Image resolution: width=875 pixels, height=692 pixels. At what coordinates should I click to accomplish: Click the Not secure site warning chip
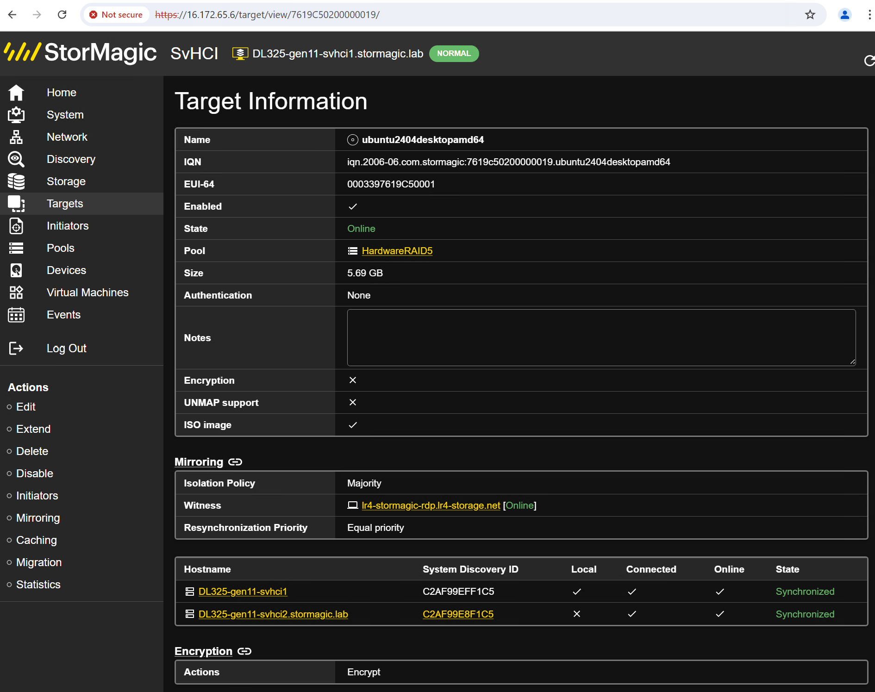click(116, 15)
